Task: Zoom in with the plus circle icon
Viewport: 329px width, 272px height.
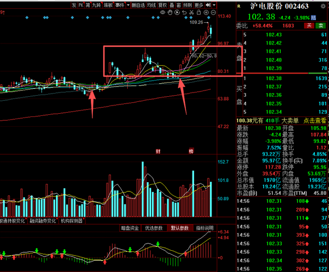Action: (x=206, y=13)
